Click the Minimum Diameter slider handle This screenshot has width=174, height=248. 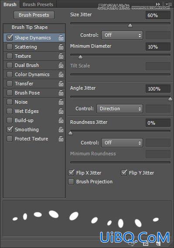80,57
